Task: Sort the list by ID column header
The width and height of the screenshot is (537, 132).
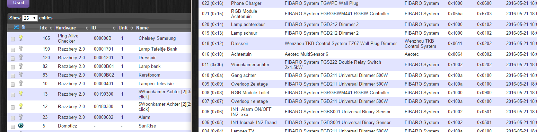Action: coord(104,28)
